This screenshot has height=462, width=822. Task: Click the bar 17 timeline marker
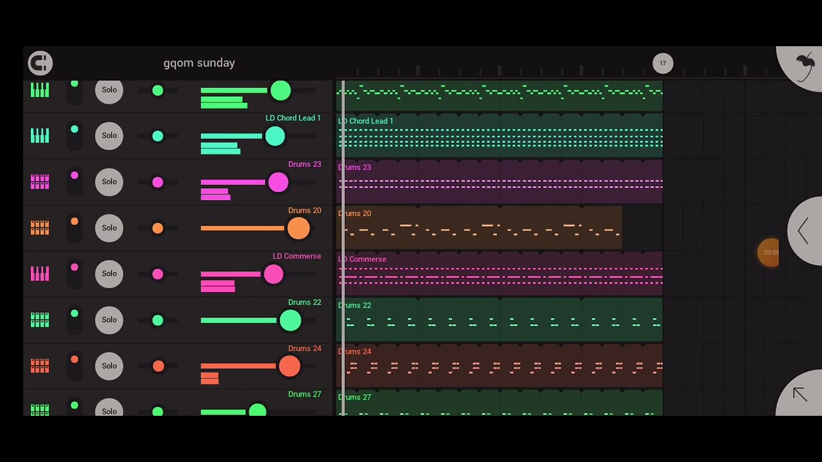[x=663, y=63]
